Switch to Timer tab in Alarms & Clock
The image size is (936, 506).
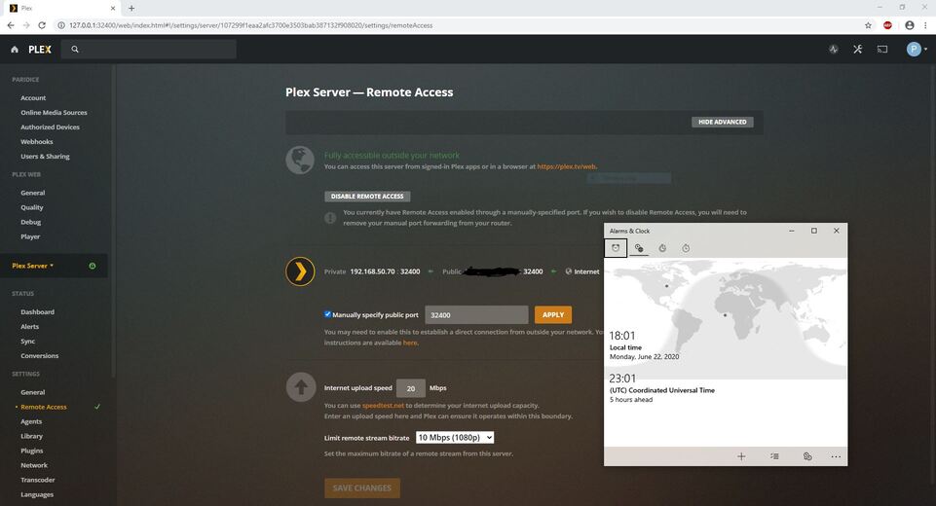tap(662, 248)
